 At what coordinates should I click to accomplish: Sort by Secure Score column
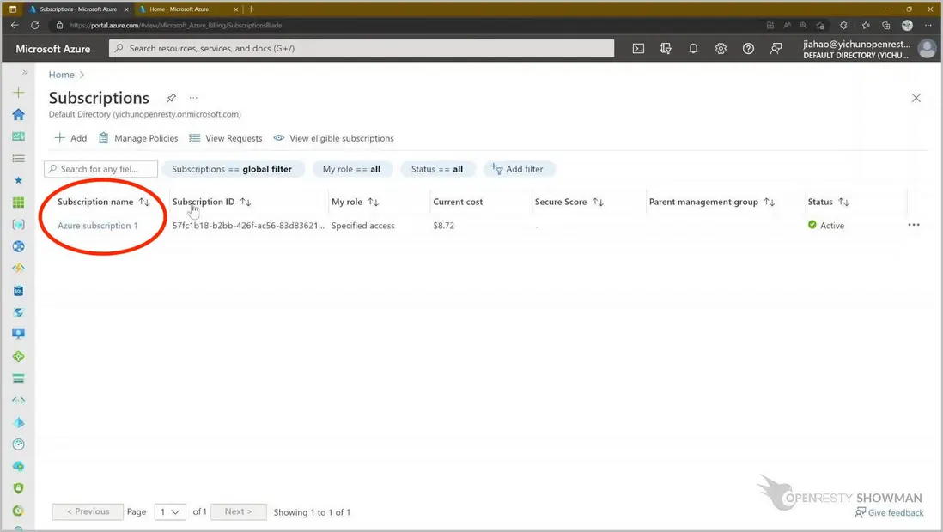coord(569,202)
